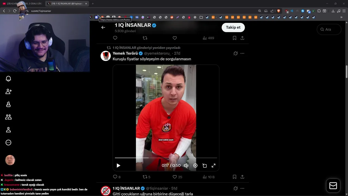This screenshot has height=196, width=348.
Task: View analytics showing 489 views
Action: coord(208,38)
